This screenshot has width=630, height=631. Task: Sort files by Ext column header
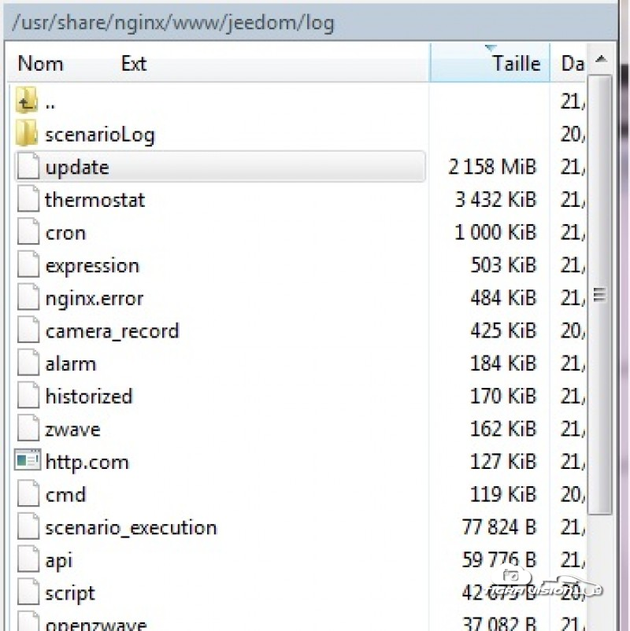click(134, 64)
